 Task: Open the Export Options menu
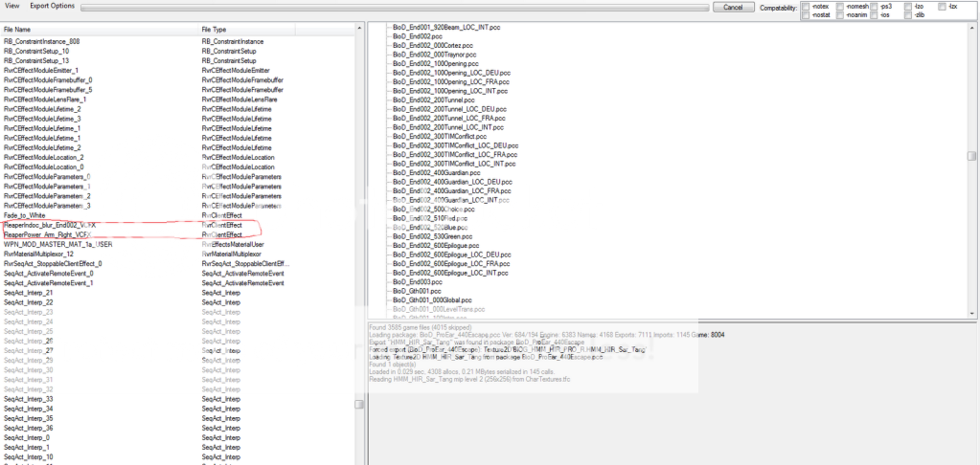(53, 7)
